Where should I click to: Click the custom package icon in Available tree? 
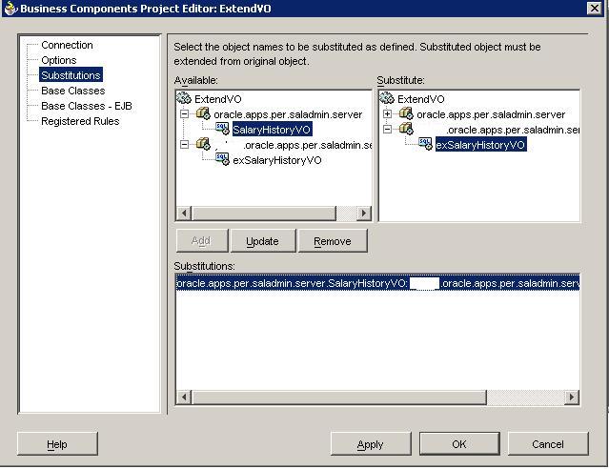(x=203, y=144)
